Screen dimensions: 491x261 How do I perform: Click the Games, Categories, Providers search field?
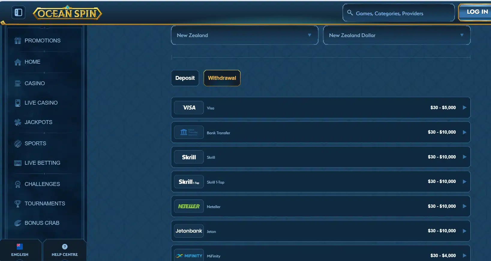tap(399, 13)
